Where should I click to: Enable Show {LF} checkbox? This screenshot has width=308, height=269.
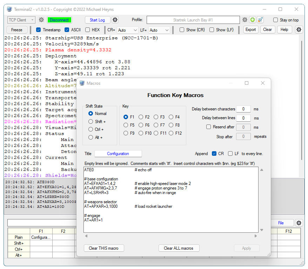click(212, 30)
